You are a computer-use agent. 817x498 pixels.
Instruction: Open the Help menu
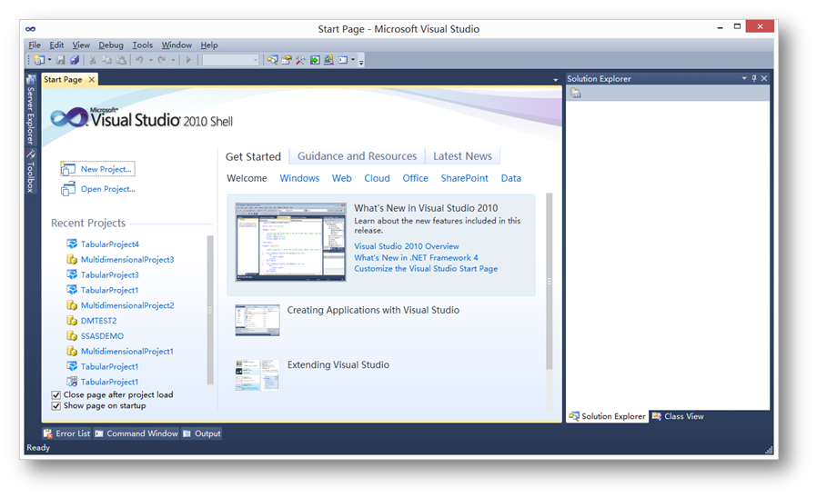[x=209, y=45]
